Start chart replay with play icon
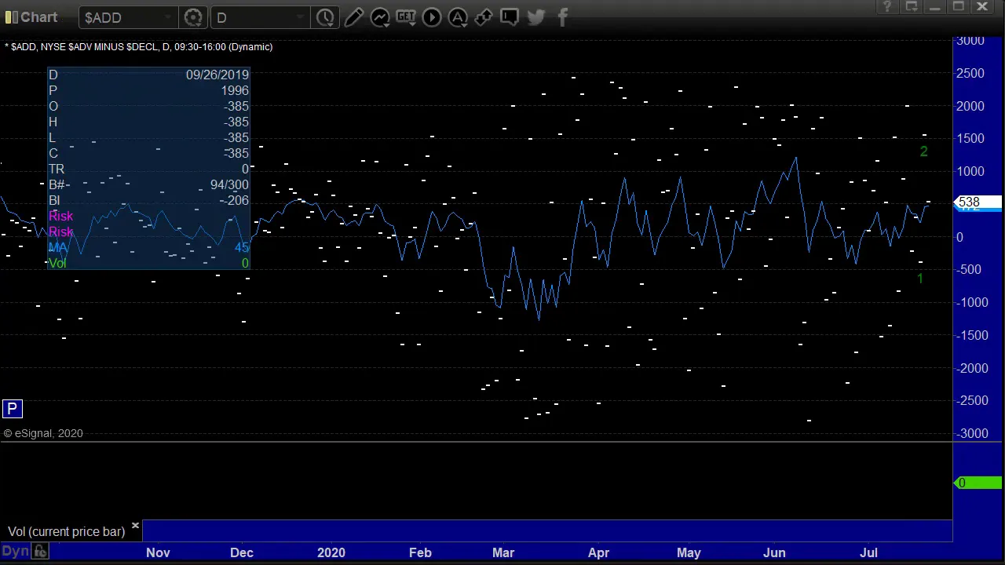This screenshot has width=1005, height=565. (x=432, y=17)
